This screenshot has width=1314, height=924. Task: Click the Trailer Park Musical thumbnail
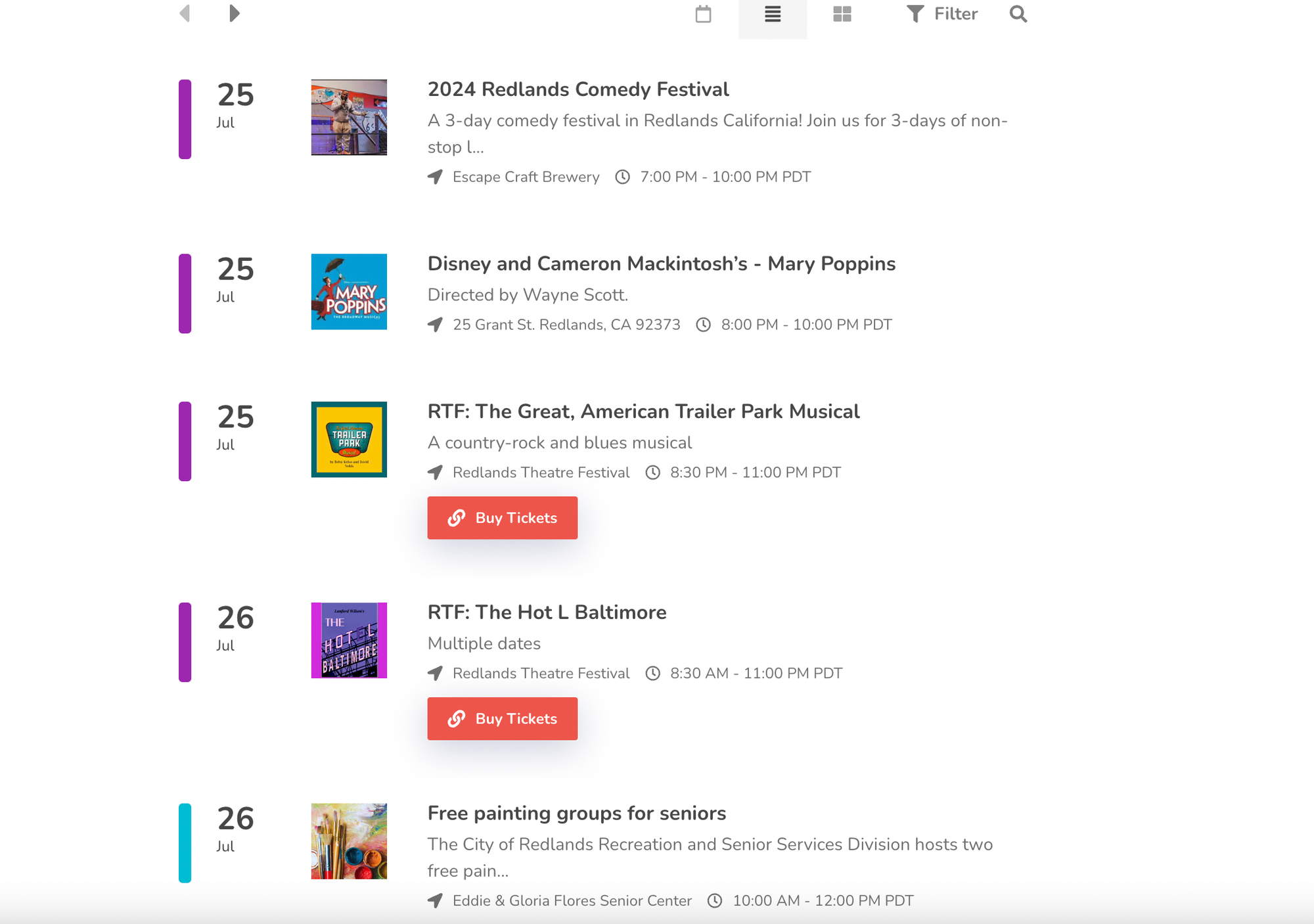point(349,440)
